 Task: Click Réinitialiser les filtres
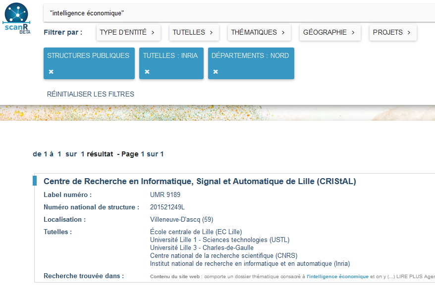[x=91, y=94]
